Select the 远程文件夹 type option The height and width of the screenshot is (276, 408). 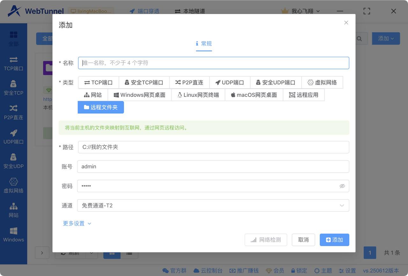(101, 107)
